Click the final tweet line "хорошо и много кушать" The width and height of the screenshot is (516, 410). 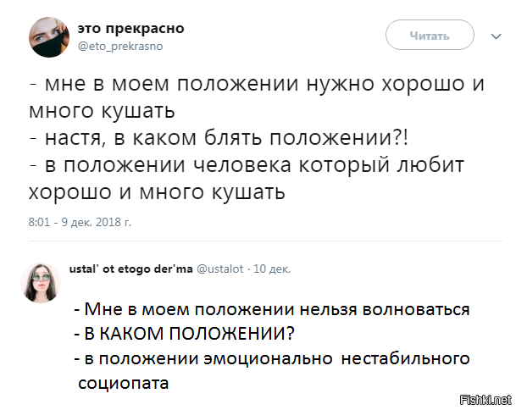(x=156, y=192)
